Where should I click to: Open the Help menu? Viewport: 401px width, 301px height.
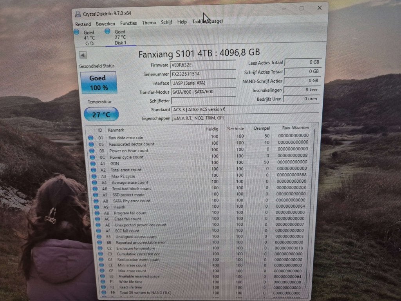point(182,22)
